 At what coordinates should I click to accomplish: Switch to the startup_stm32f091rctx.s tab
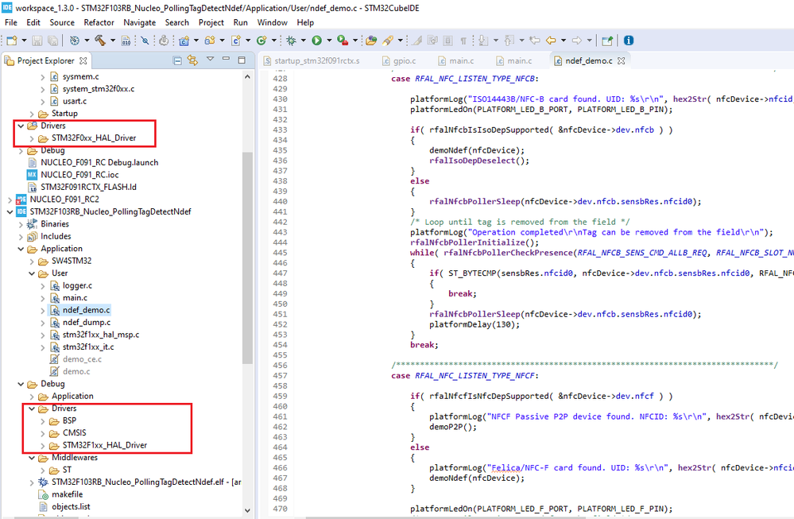click(312, 60)
